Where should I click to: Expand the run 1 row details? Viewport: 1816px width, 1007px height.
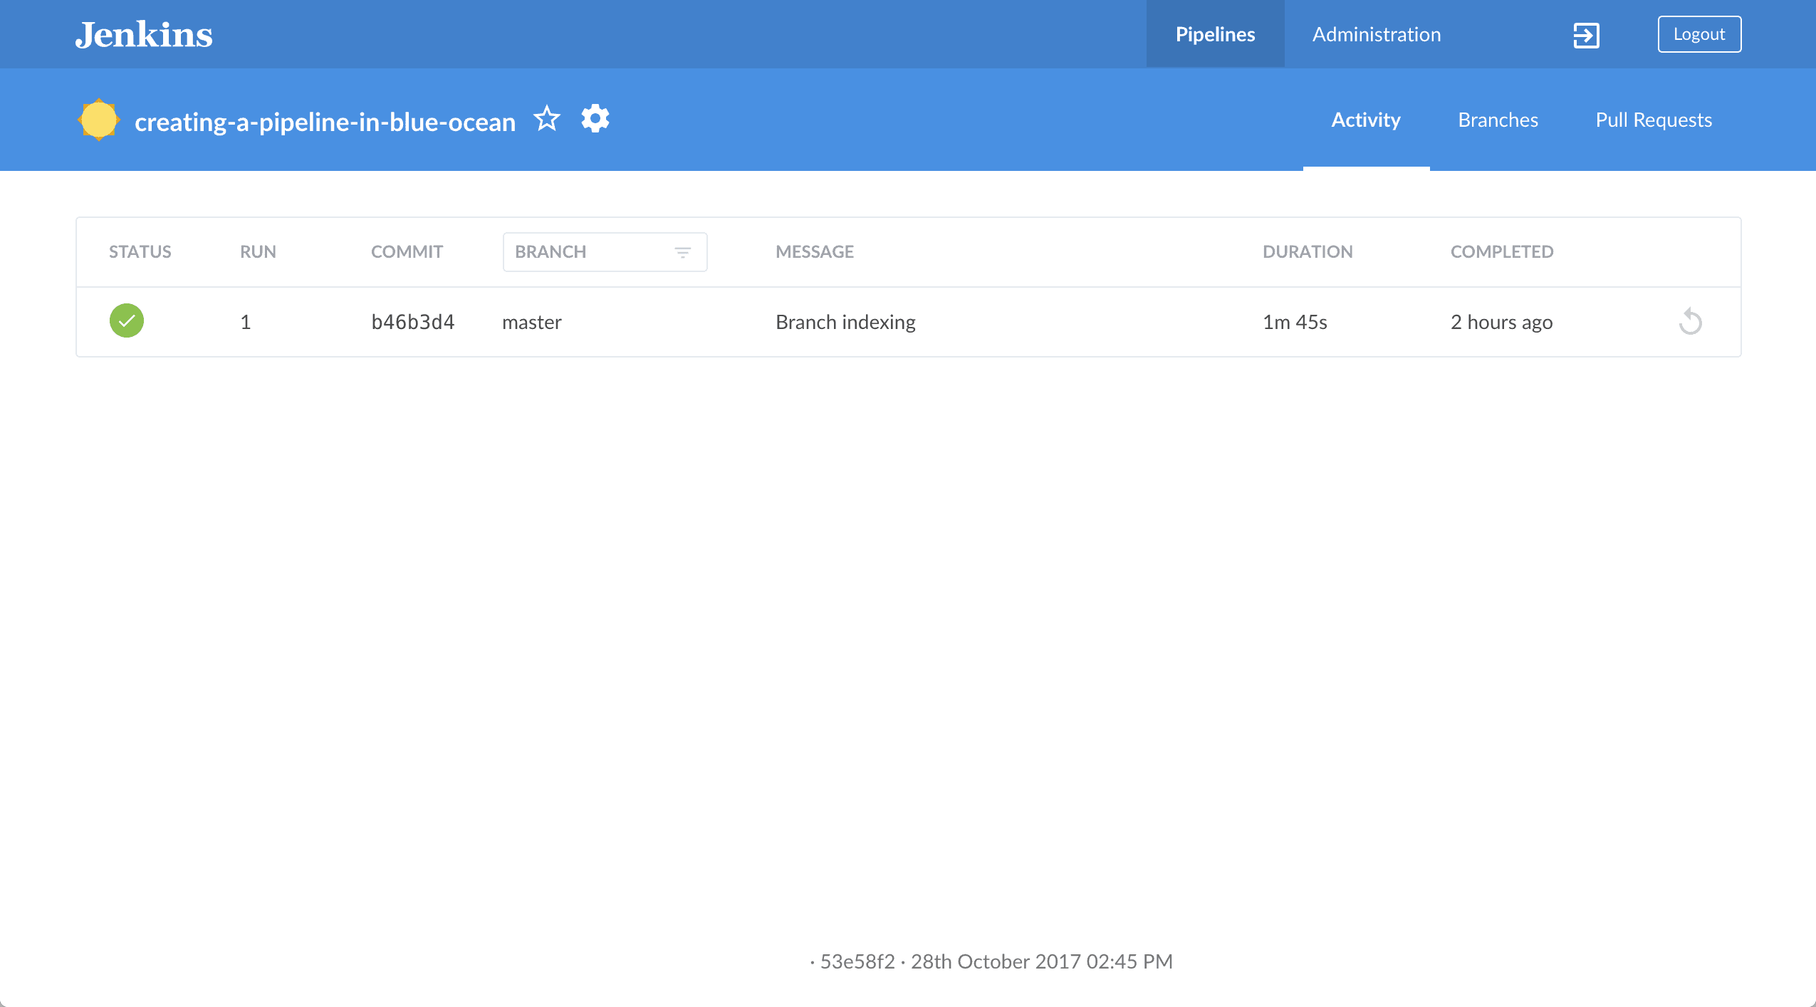coord(845,322)
